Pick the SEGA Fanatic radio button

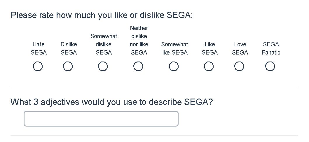[x=270, y=67]
